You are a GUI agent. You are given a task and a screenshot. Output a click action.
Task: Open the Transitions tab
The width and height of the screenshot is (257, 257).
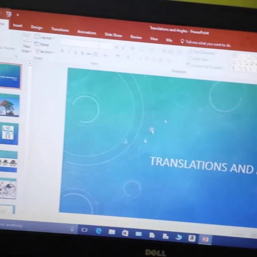(60, 30)
